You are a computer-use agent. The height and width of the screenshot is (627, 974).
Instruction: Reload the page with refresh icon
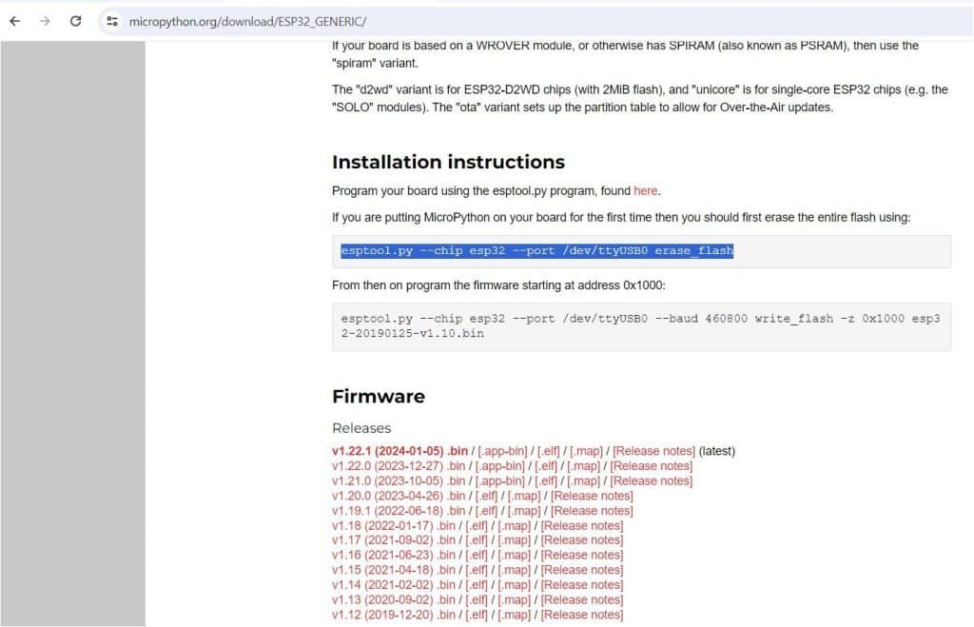tap(76, 21)
